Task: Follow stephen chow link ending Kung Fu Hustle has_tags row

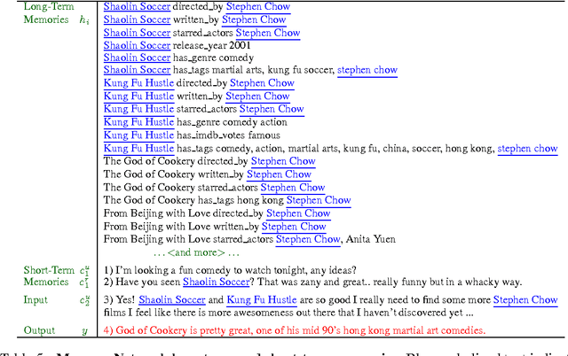Action: [x=527, y=149]
